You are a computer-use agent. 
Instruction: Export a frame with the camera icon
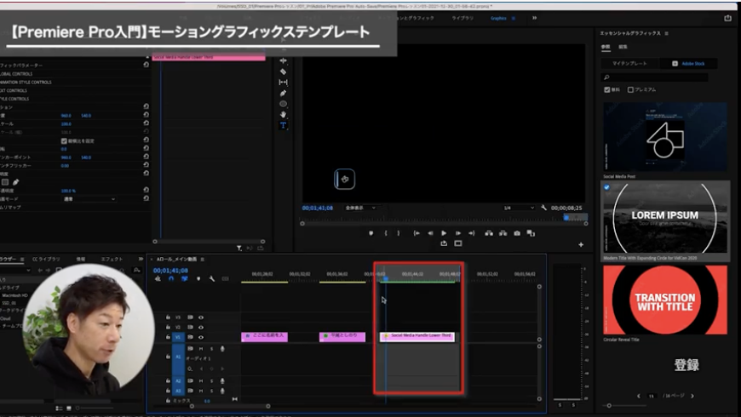click(517, 233)
